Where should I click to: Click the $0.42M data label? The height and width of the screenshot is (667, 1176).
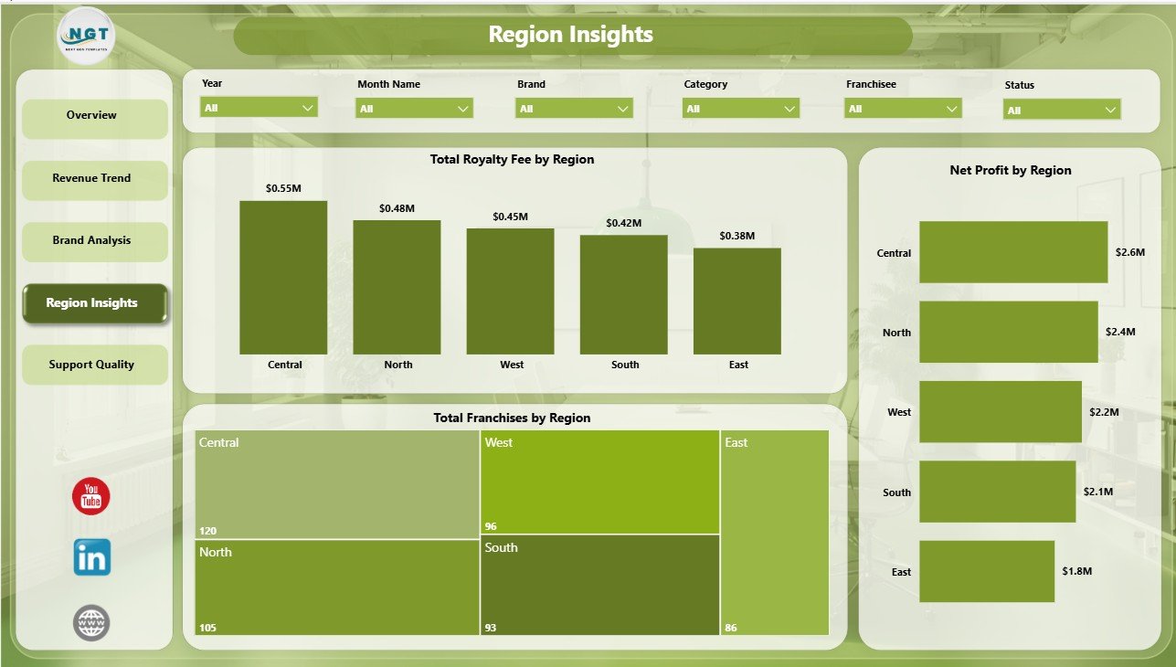point(623,223)
